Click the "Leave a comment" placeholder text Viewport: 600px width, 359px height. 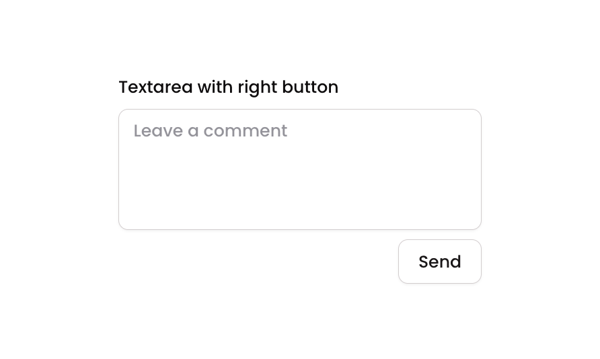tap(211, 130)
